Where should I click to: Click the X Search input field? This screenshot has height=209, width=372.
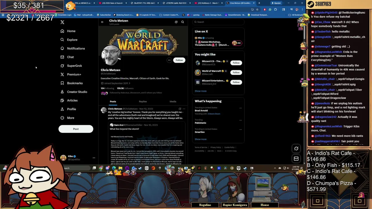(218, 22)
